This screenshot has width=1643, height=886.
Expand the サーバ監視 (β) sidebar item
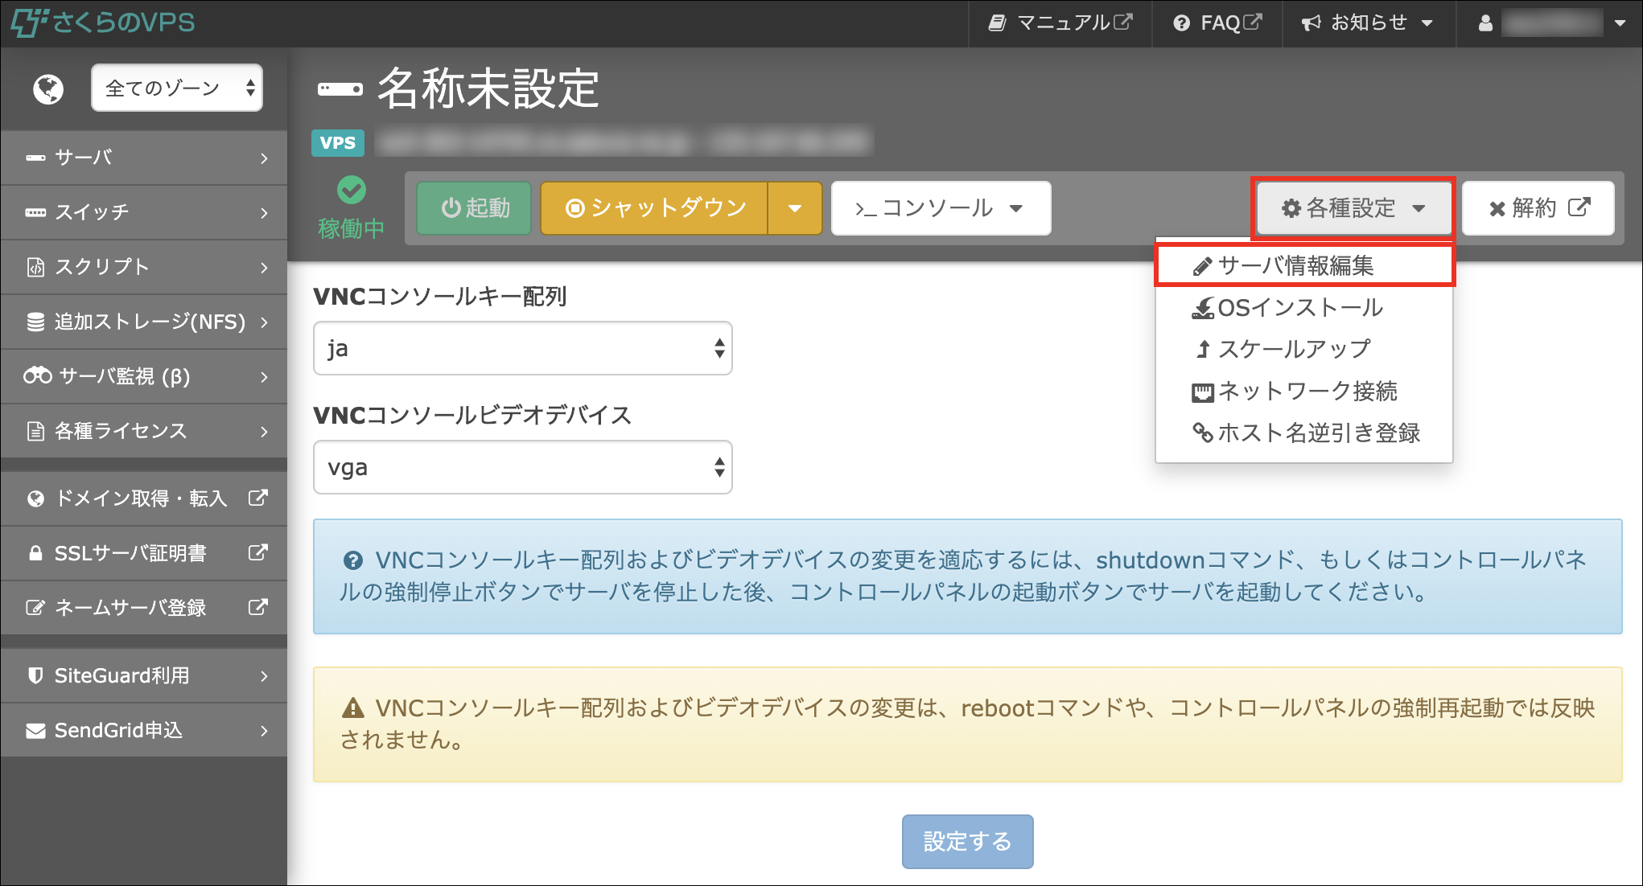point(144,376)
